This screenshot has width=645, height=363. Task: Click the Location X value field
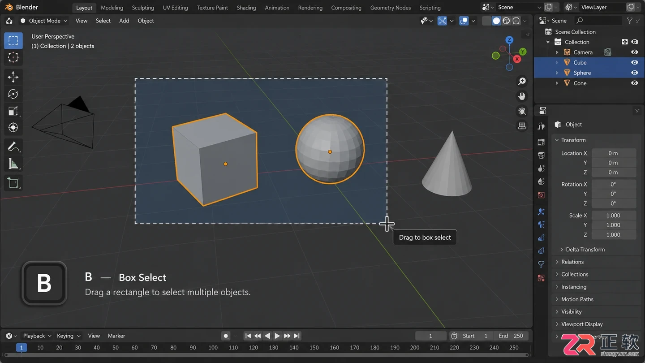(x=614, y=153)
